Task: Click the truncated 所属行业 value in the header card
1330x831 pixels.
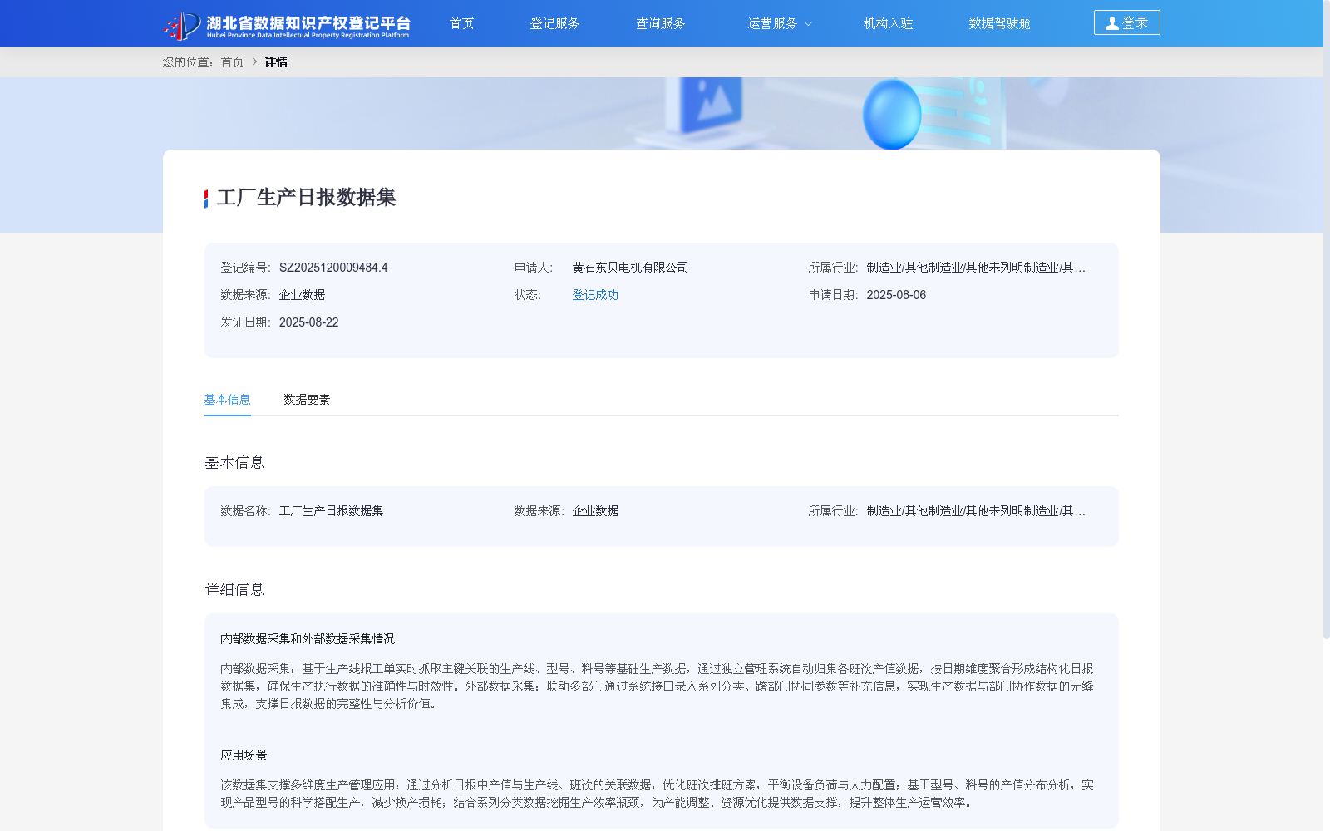Action: point(976,268)
